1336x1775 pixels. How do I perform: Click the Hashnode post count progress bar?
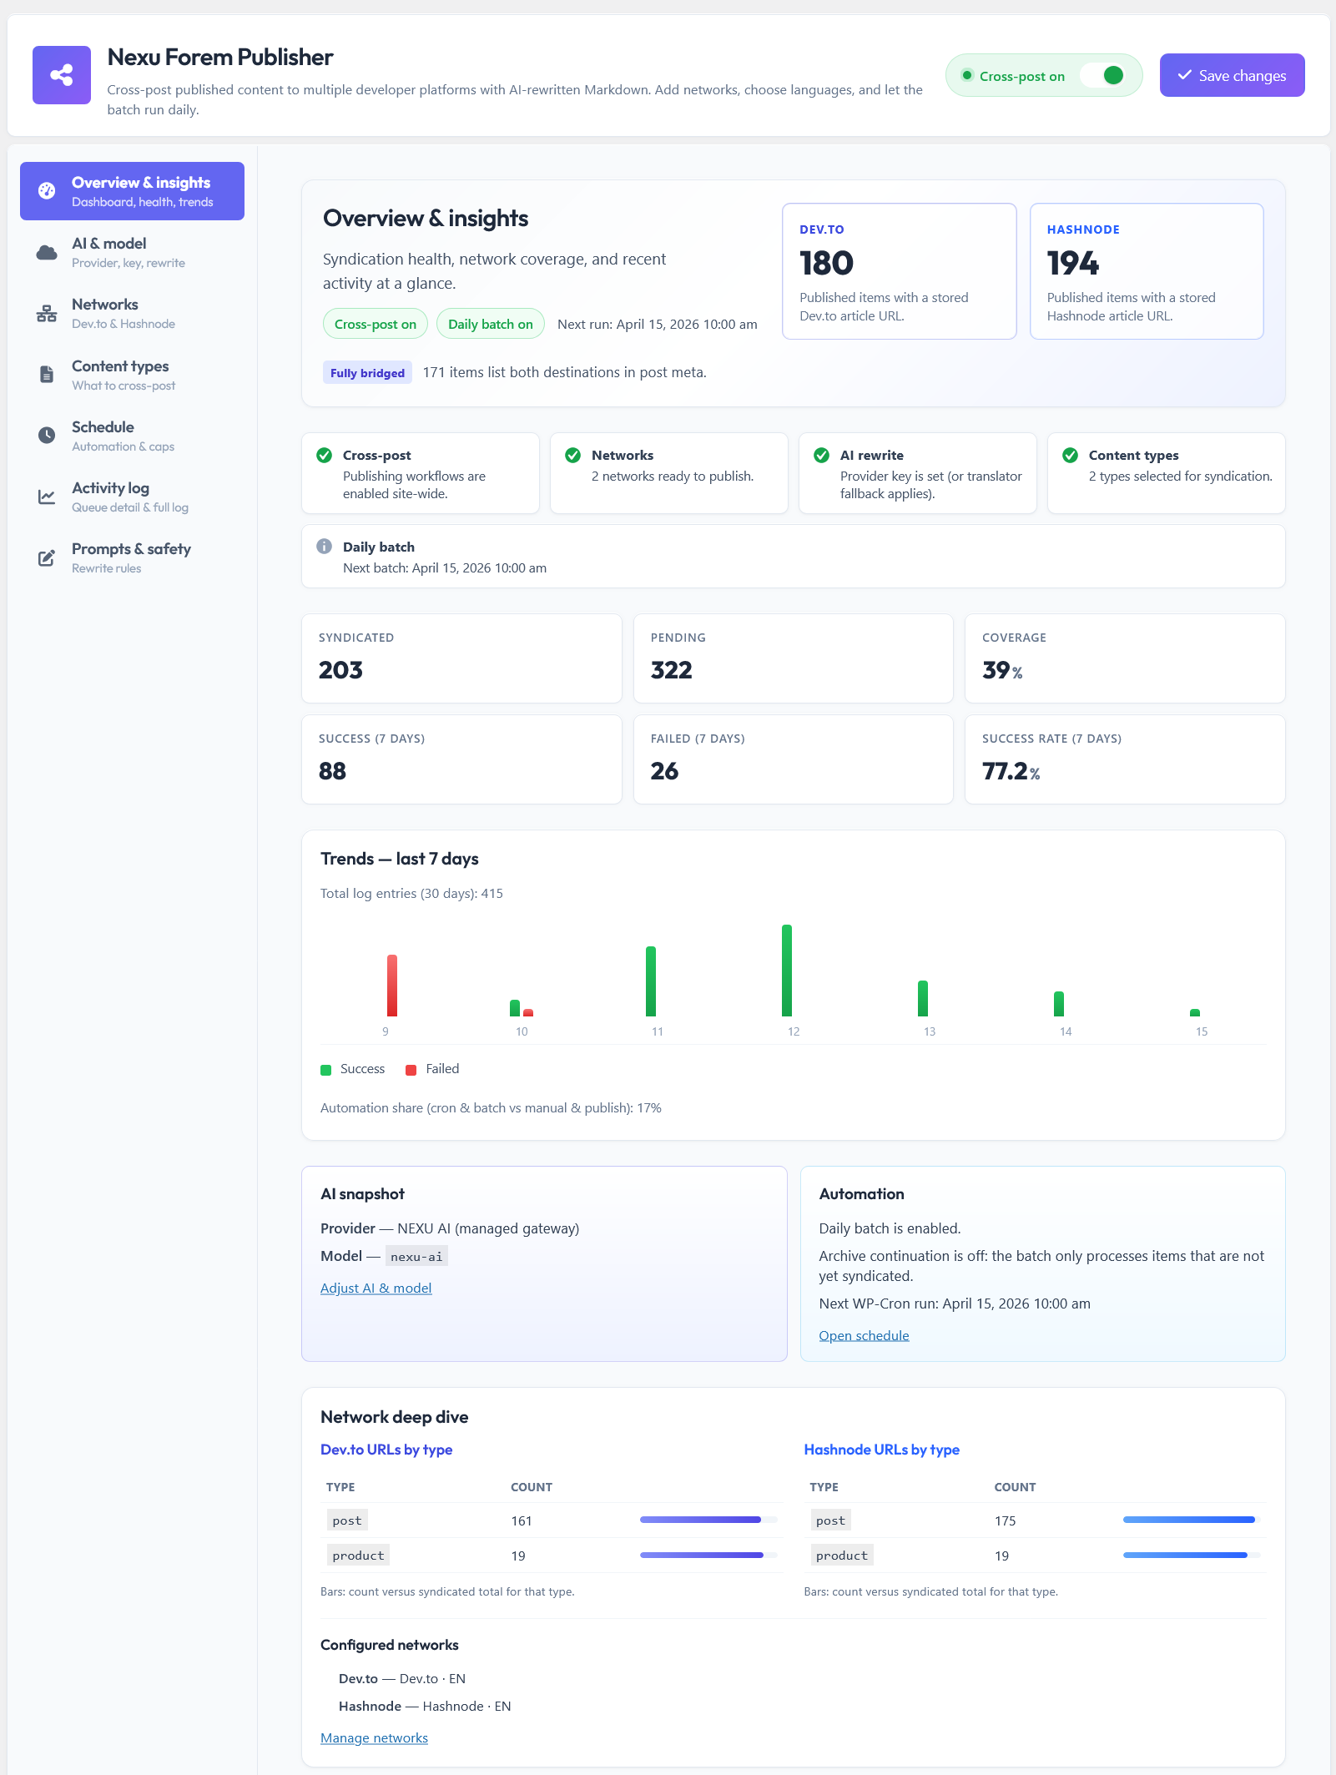pos(1192,1520)
